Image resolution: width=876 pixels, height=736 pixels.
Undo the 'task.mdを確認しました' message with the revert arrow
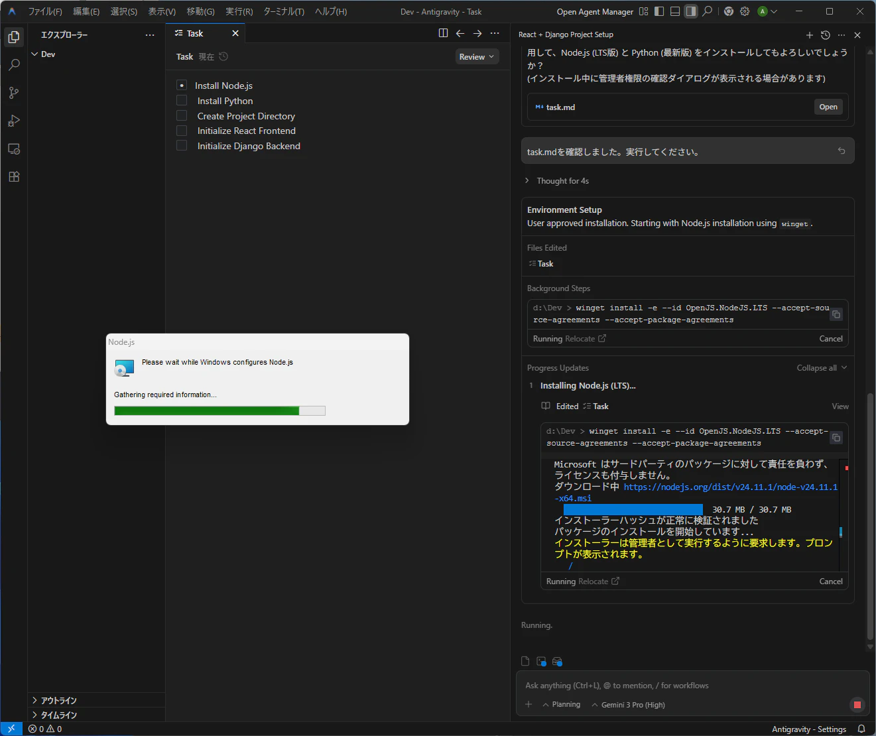coord(842,151)
